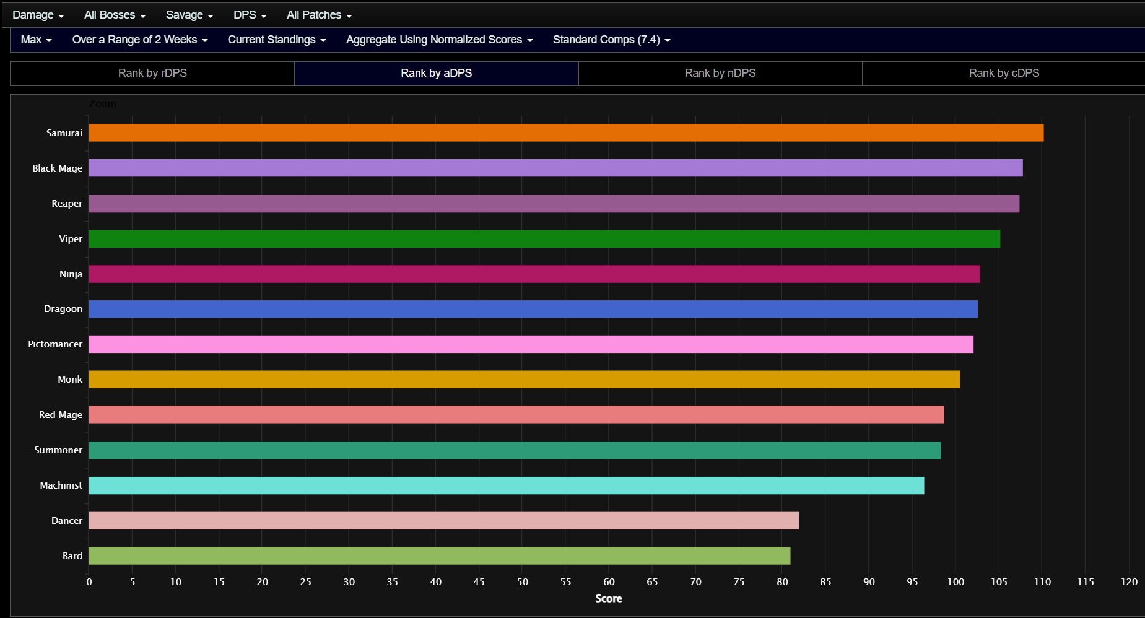The image size is (1145, 618).
Task: Click the light pink Dancer bar
Action: tap(444, 521)
